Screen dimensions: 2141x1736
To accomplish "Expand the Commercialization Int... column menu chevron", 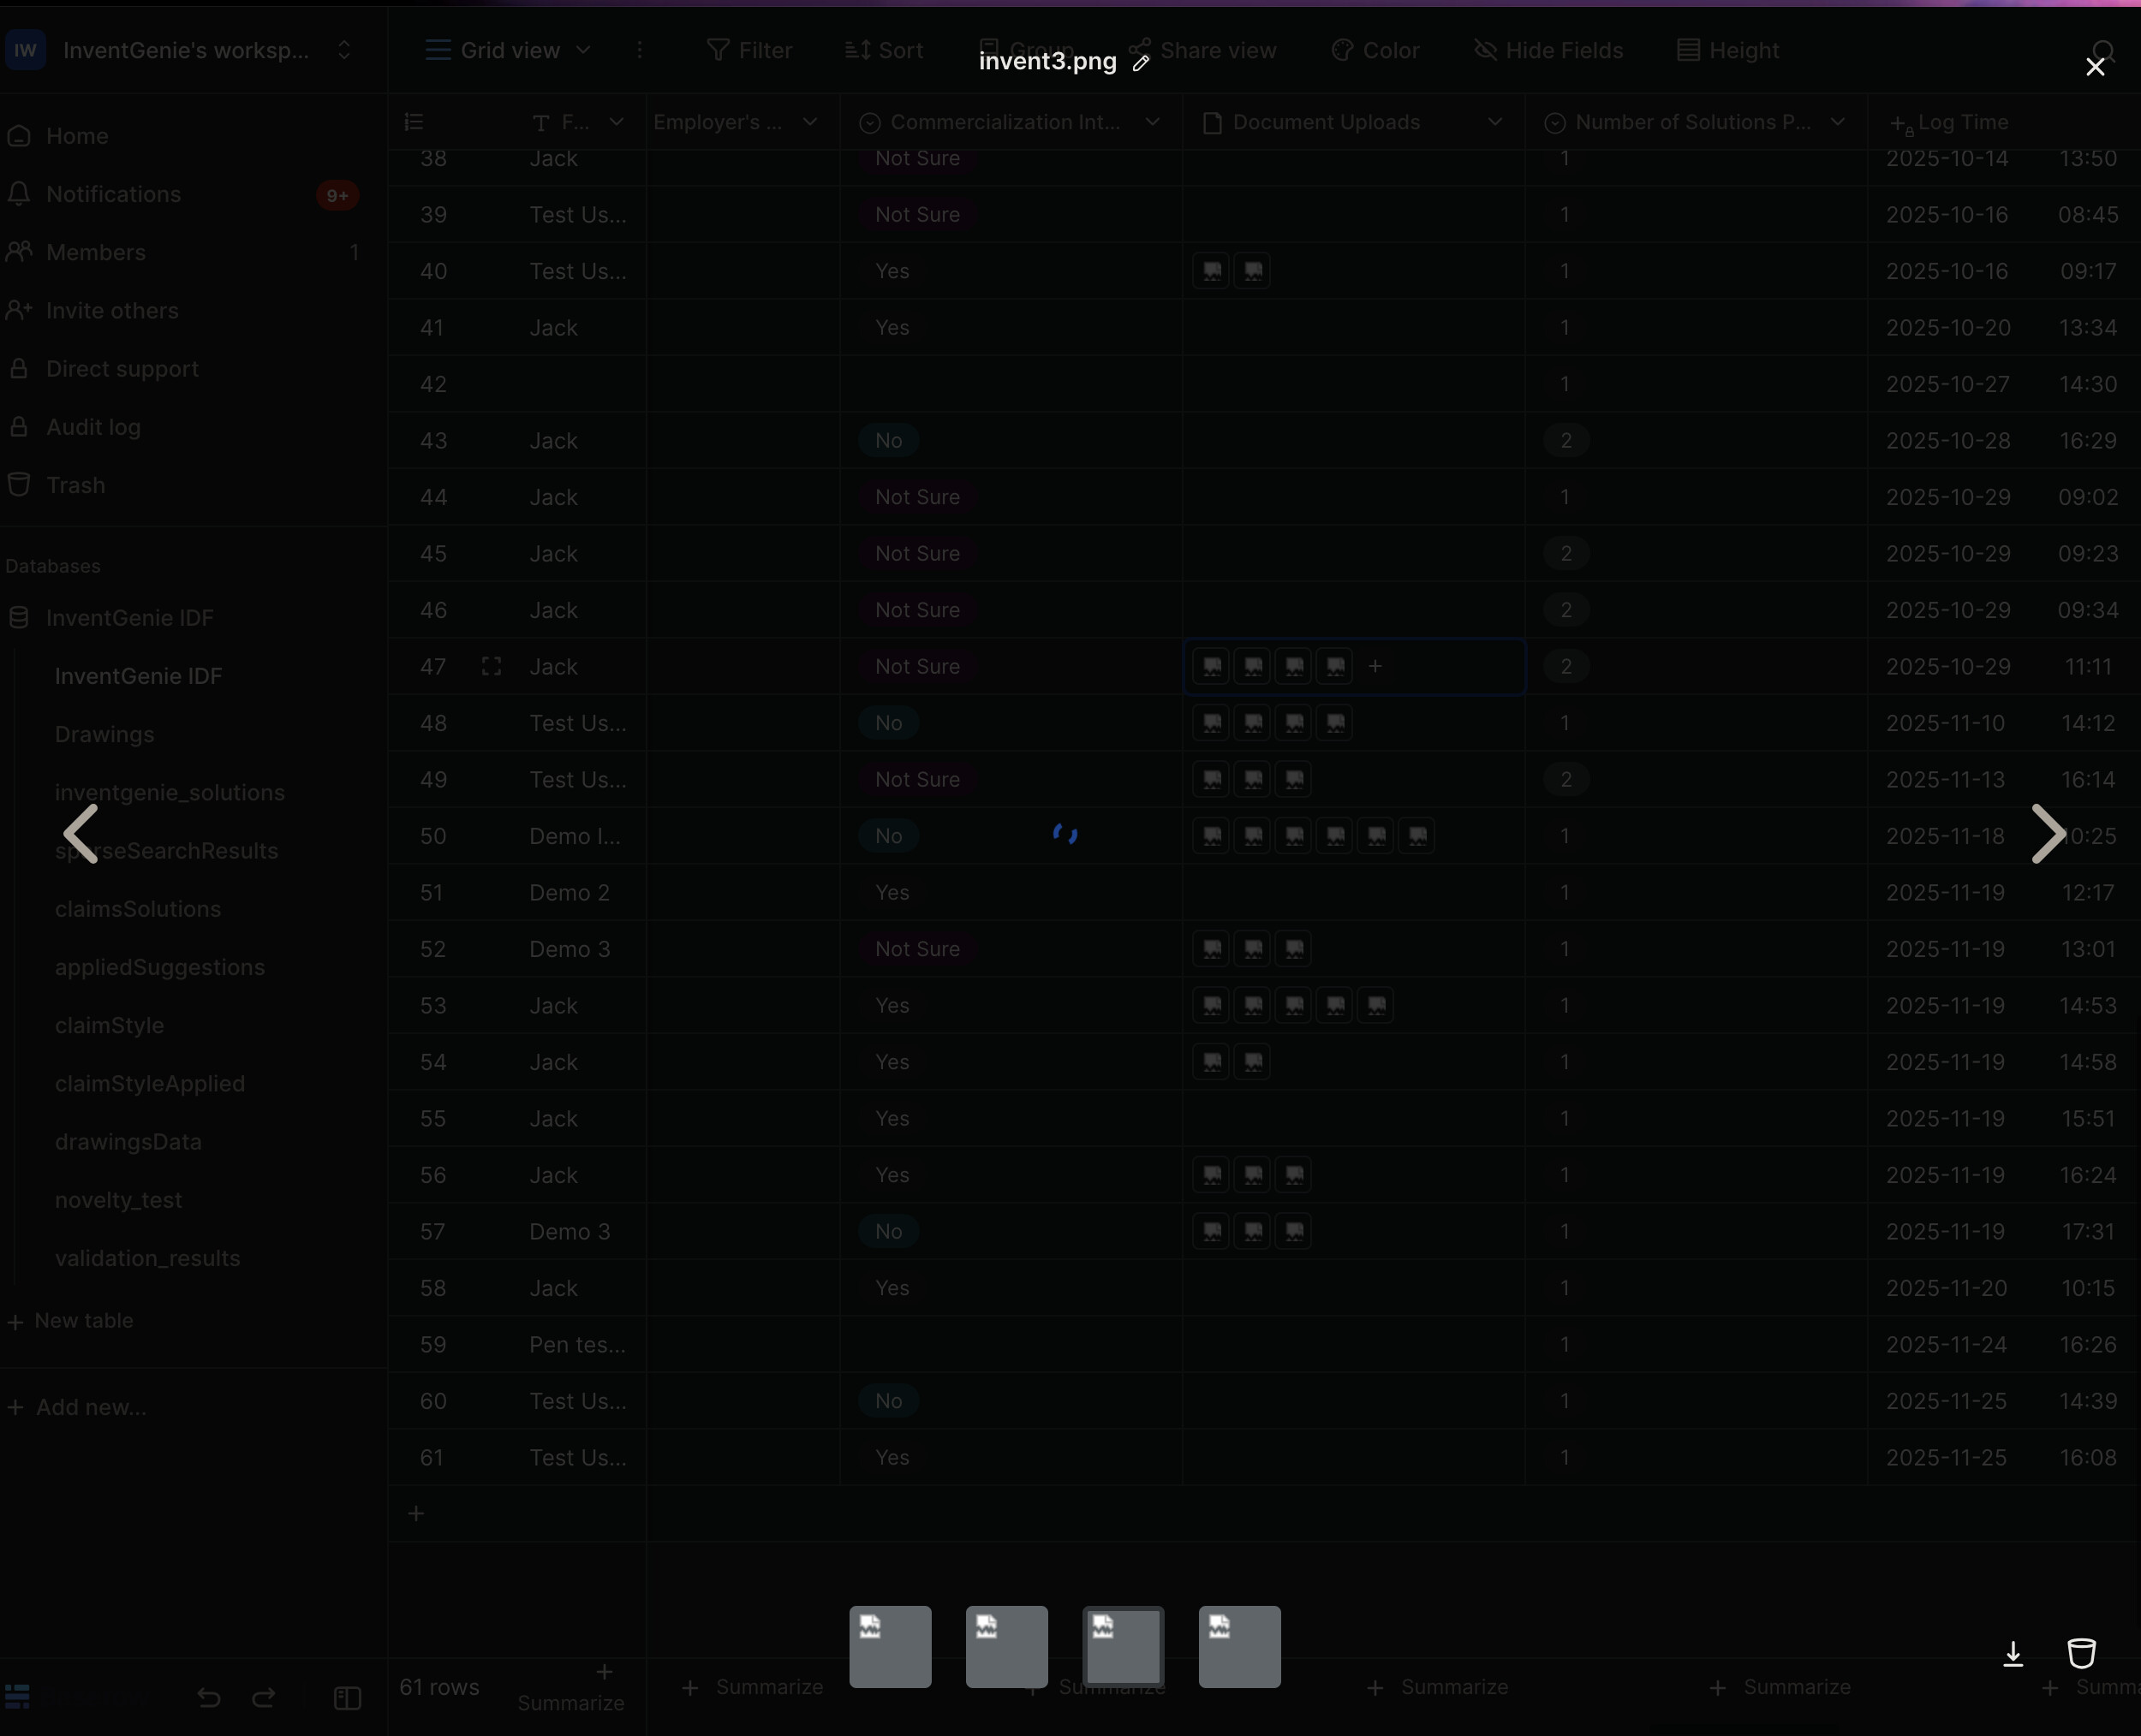I will 1153,122.
